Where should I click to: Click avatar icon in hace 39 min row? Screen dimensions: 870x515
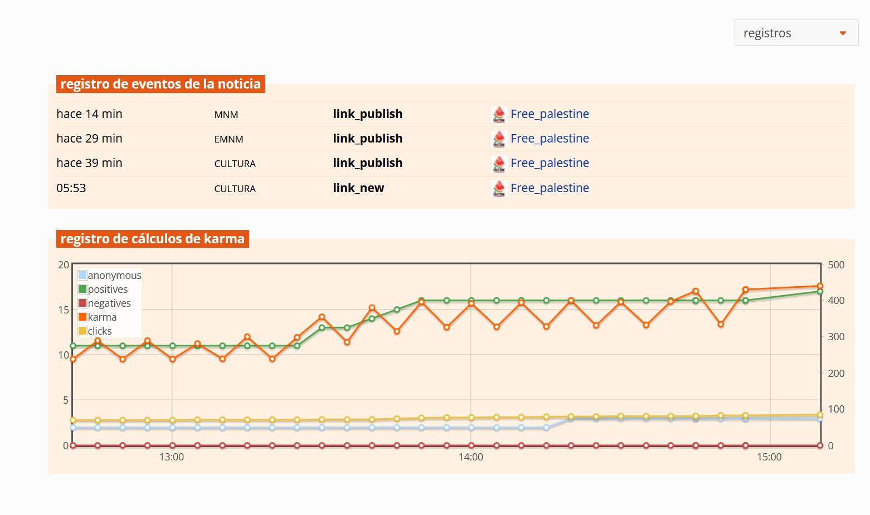coord(499,164)
